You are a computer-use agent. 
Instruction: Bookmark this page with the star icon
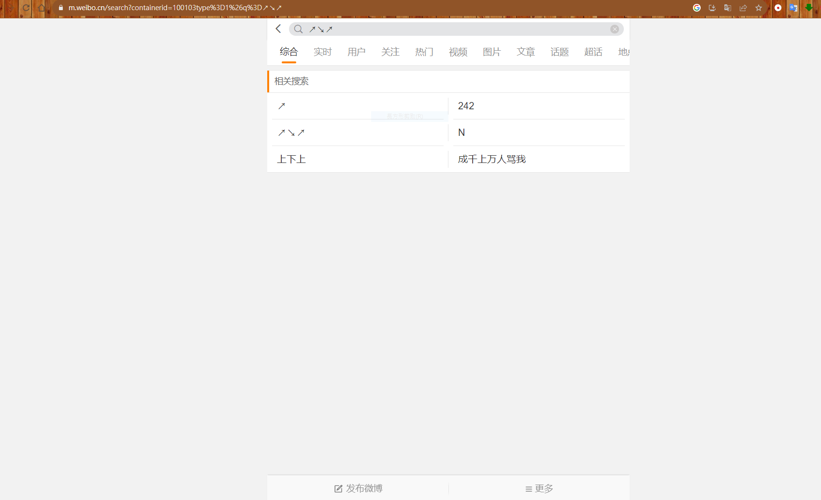(x=759, y=8)
